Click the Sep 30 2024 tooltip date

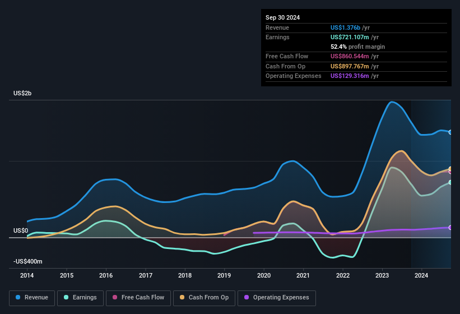click(282, 17)
